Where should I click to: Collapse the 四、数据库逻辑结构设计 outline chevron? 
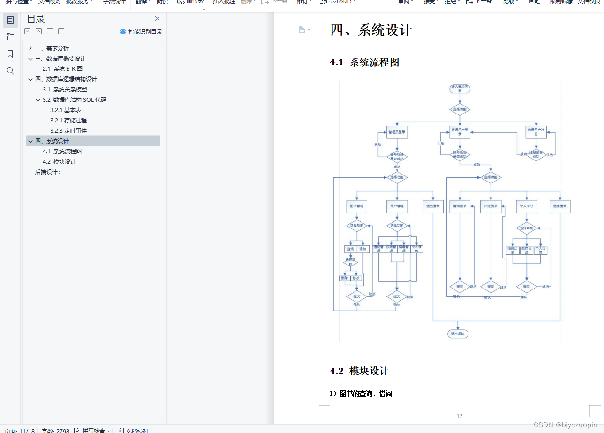[x=30, y=79]
